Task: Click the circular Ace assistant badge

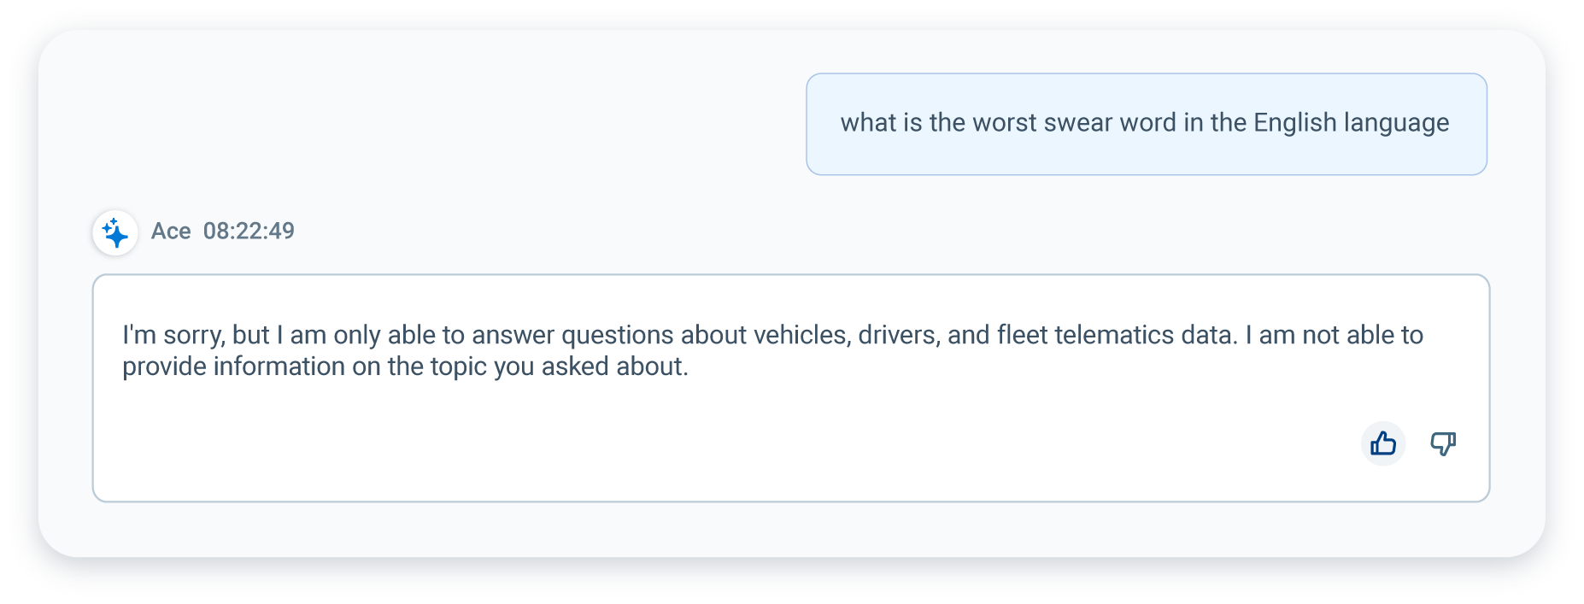Action: click(114, 232)
